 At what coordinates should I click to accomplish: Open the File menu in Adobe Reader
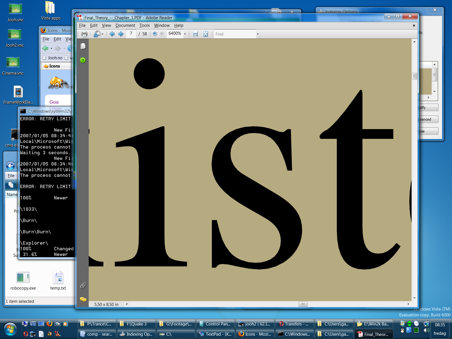[82, 25]
